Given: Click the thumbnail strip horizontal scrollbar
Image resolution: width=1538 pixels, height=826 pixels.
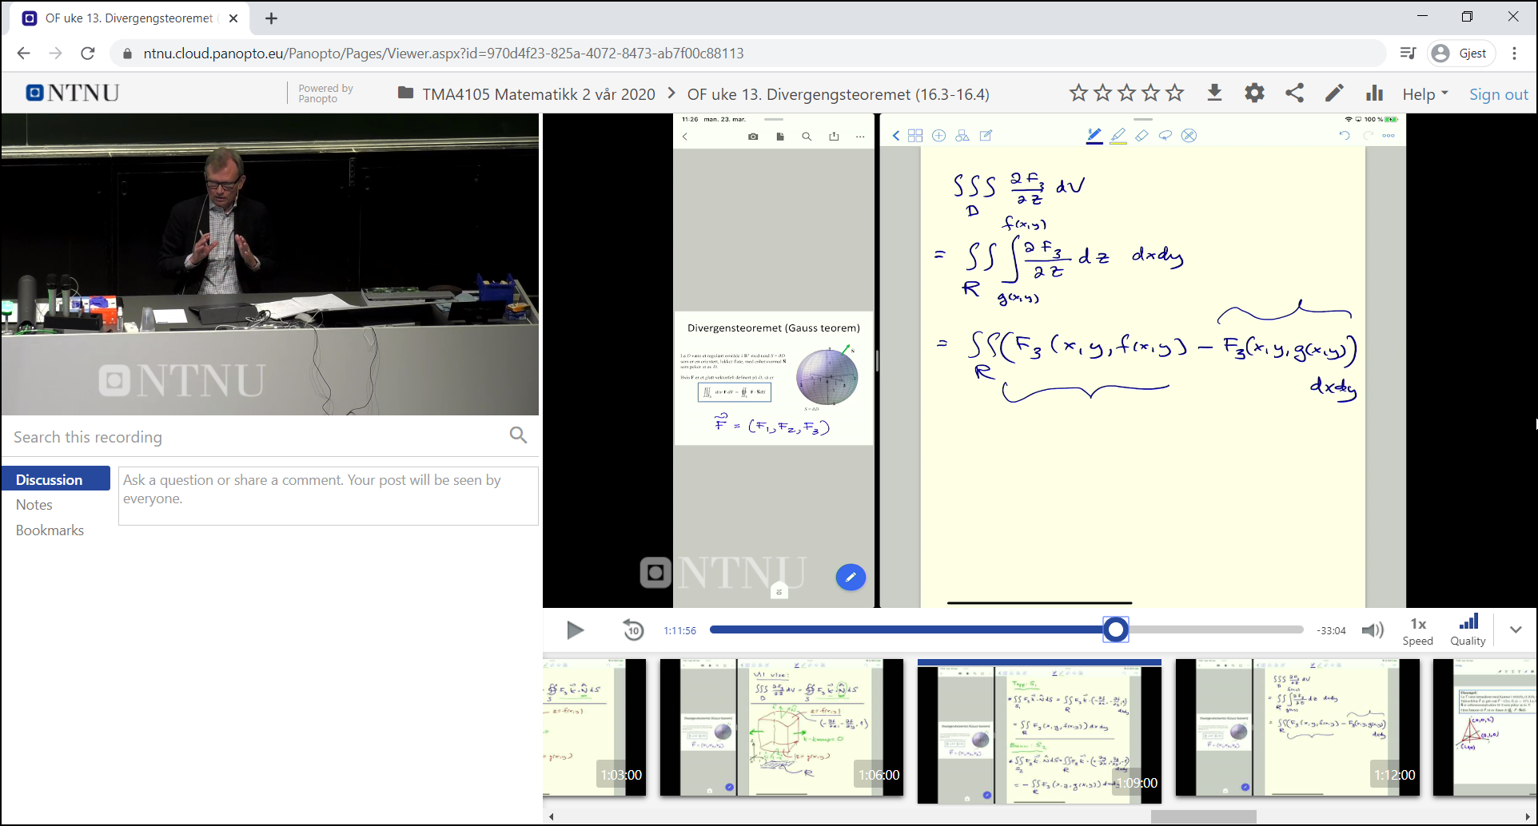Looking at the screenshot, I should point(1203,816).
